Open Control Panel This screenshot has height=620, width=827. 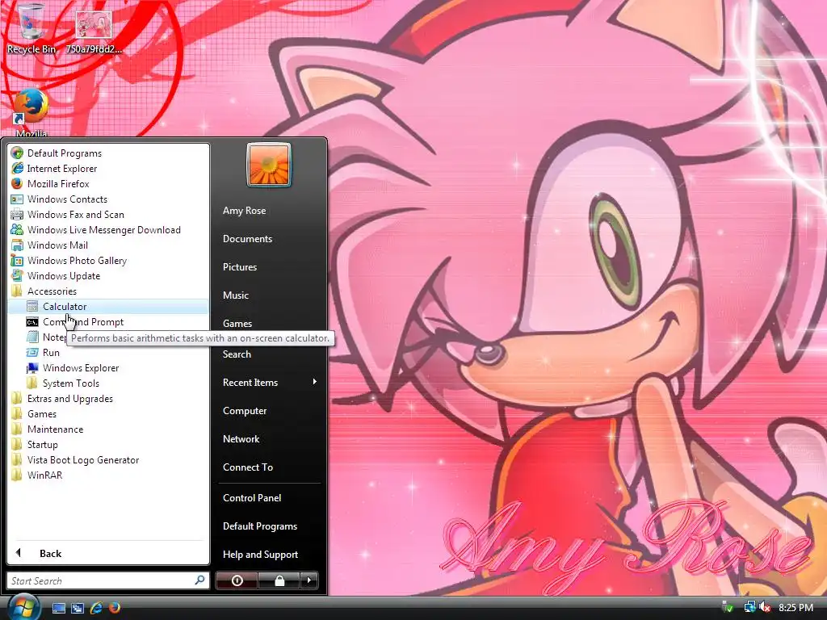252,497
